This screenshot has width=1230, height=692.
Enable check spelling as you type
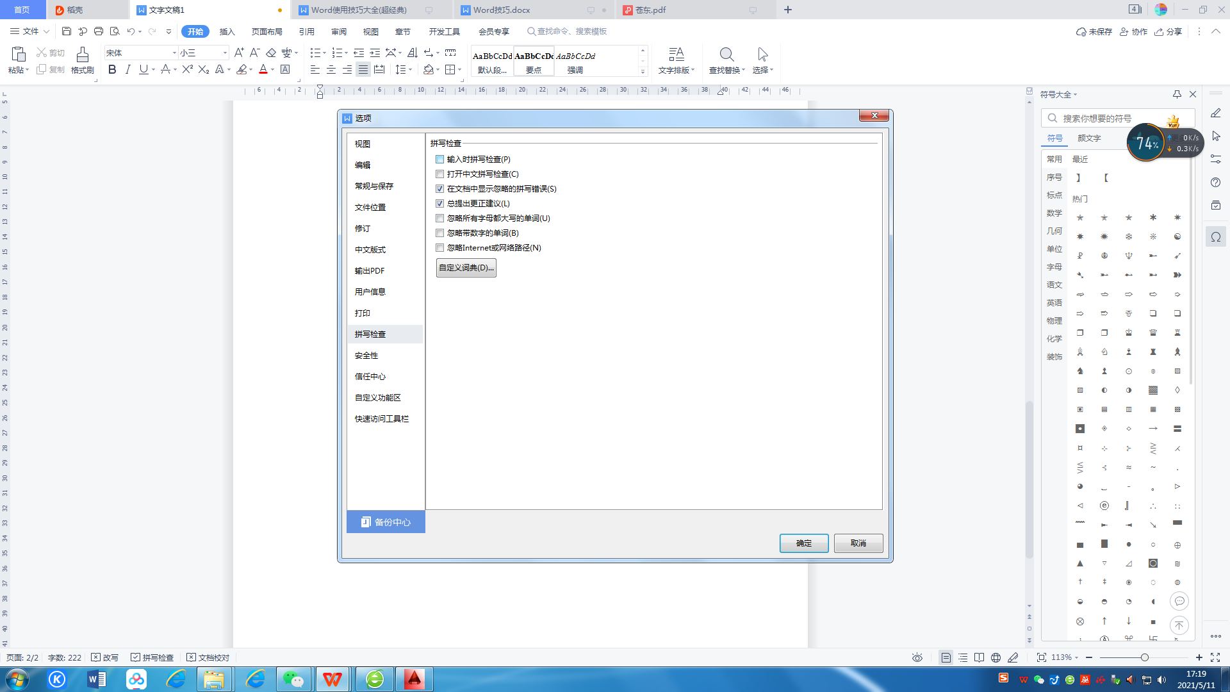point(439,160)
